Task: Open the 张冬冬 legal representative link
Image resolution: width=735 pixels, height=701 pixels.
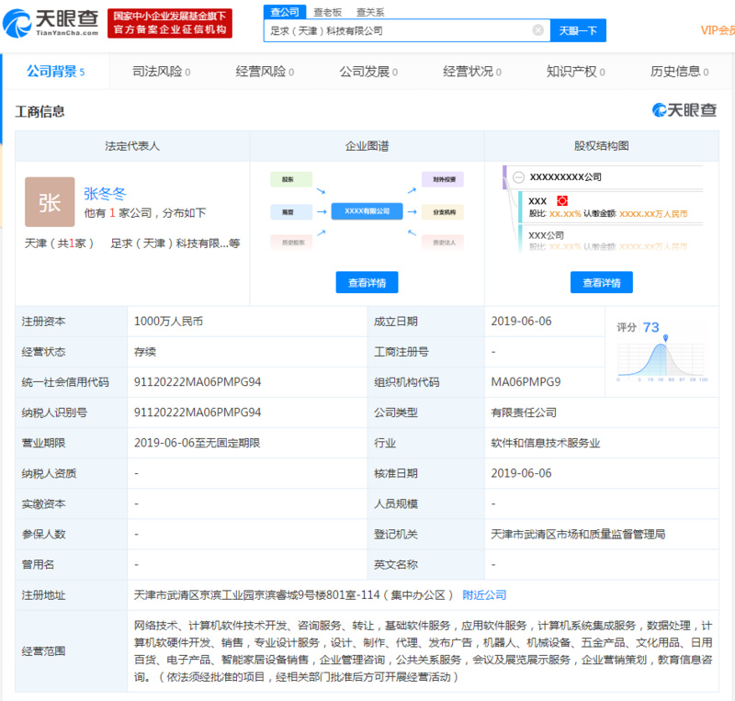Action: tap(105, 193)
